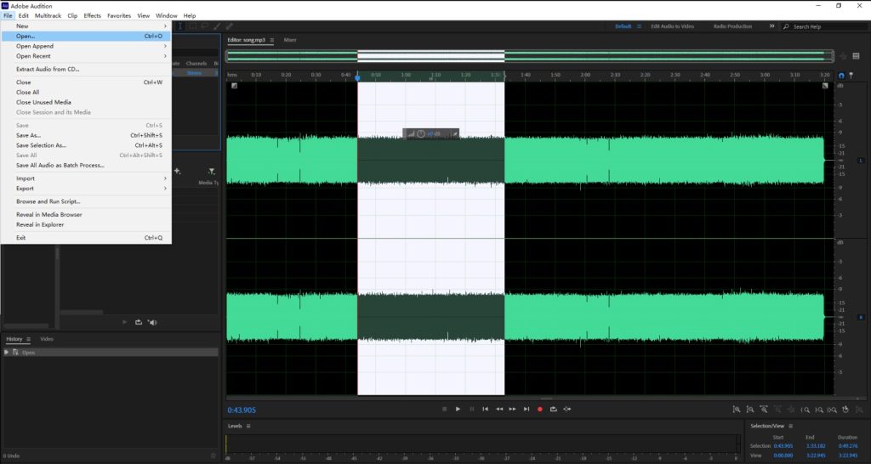Expand the Import submenu
871x464 pixels.
click(x=86, y=178)
